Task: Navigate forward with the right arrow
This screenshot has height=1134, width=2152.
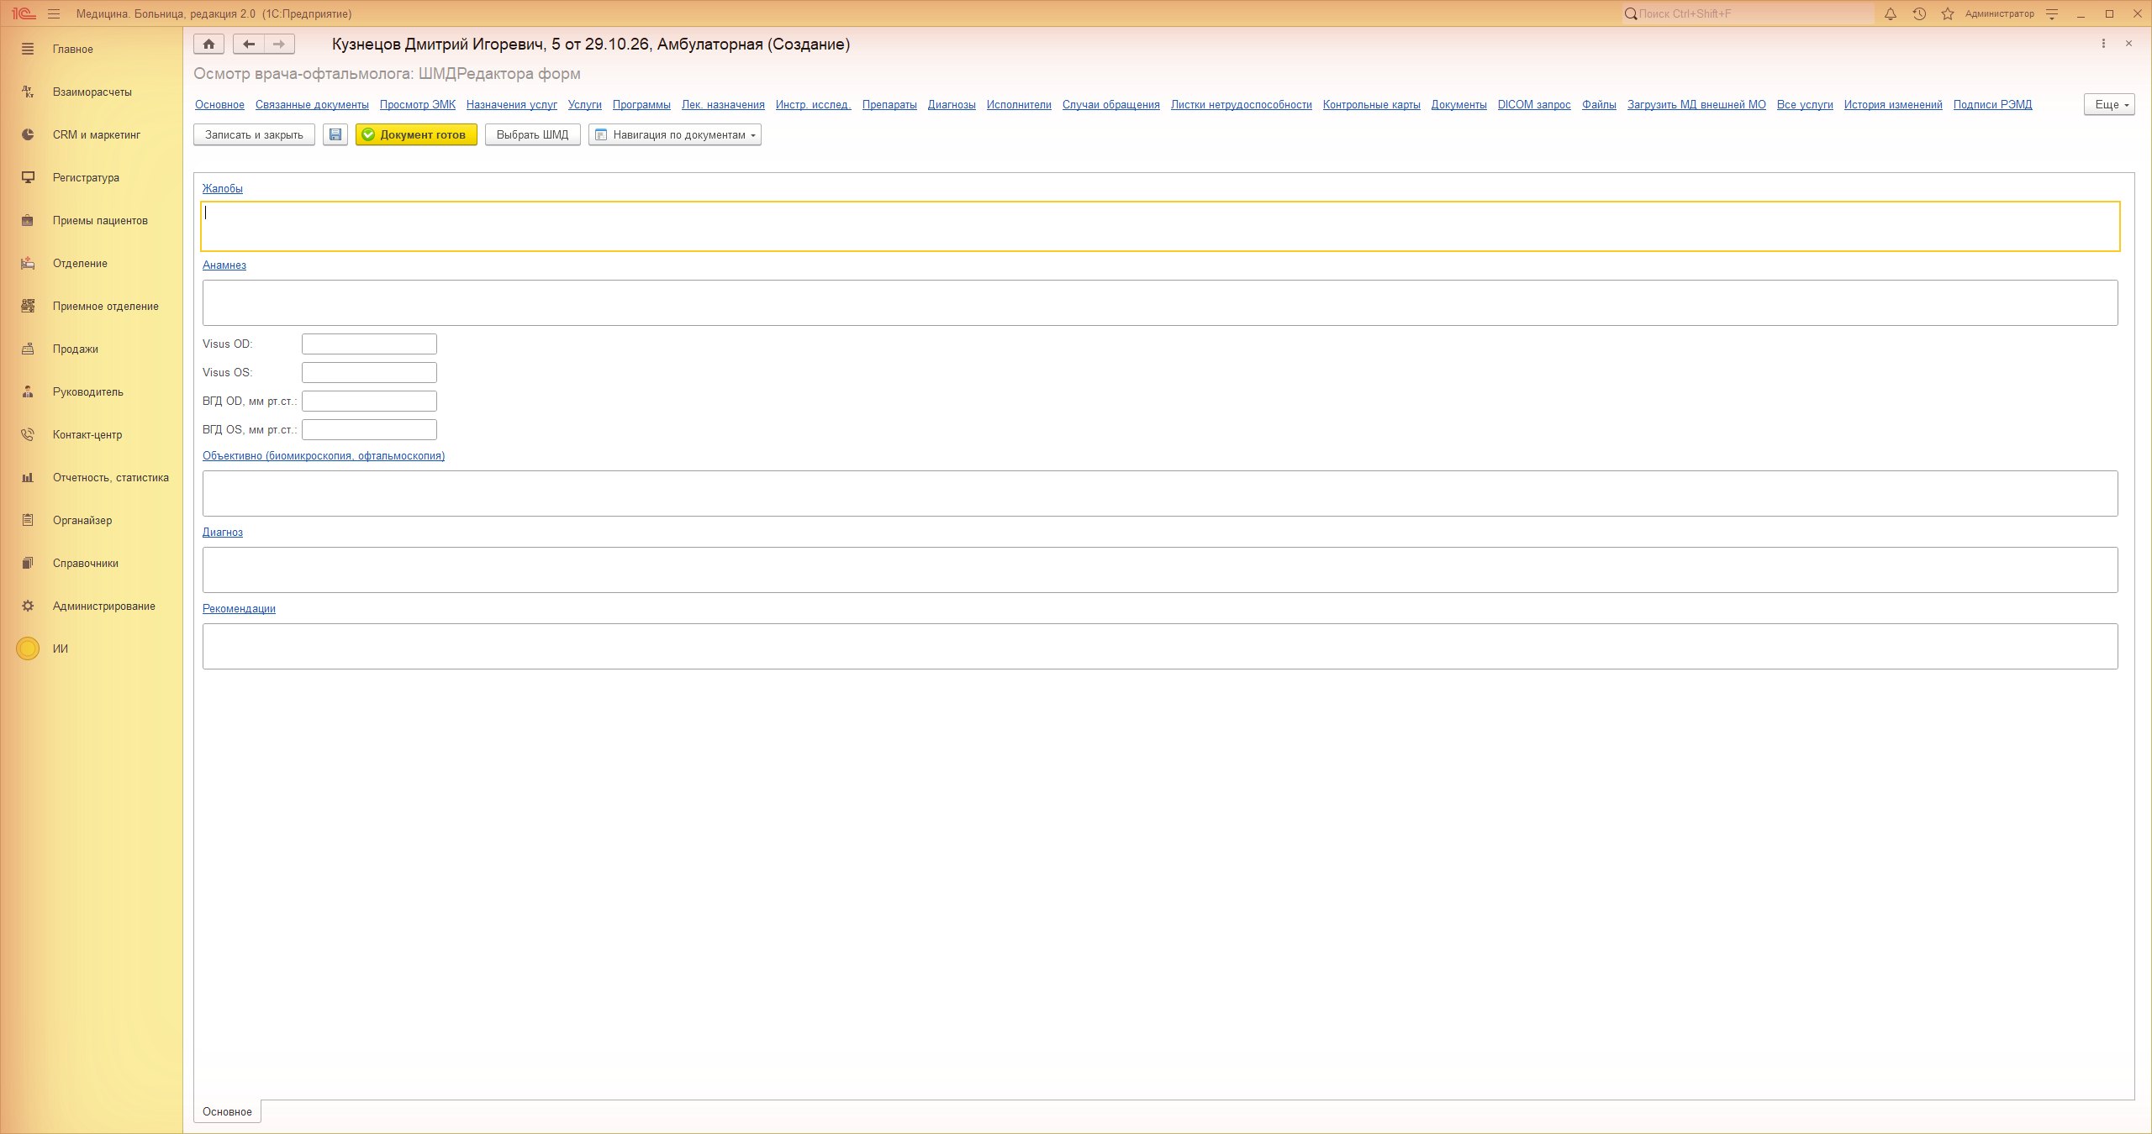Action: (x=279, y=44)
